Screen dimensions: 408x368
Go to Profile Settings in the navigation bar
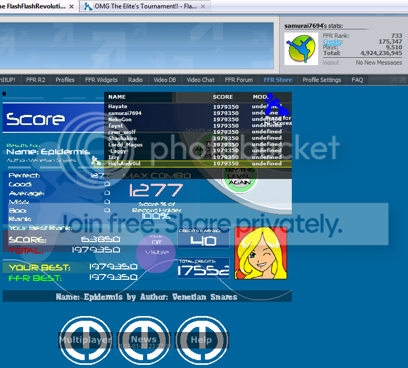322,80
